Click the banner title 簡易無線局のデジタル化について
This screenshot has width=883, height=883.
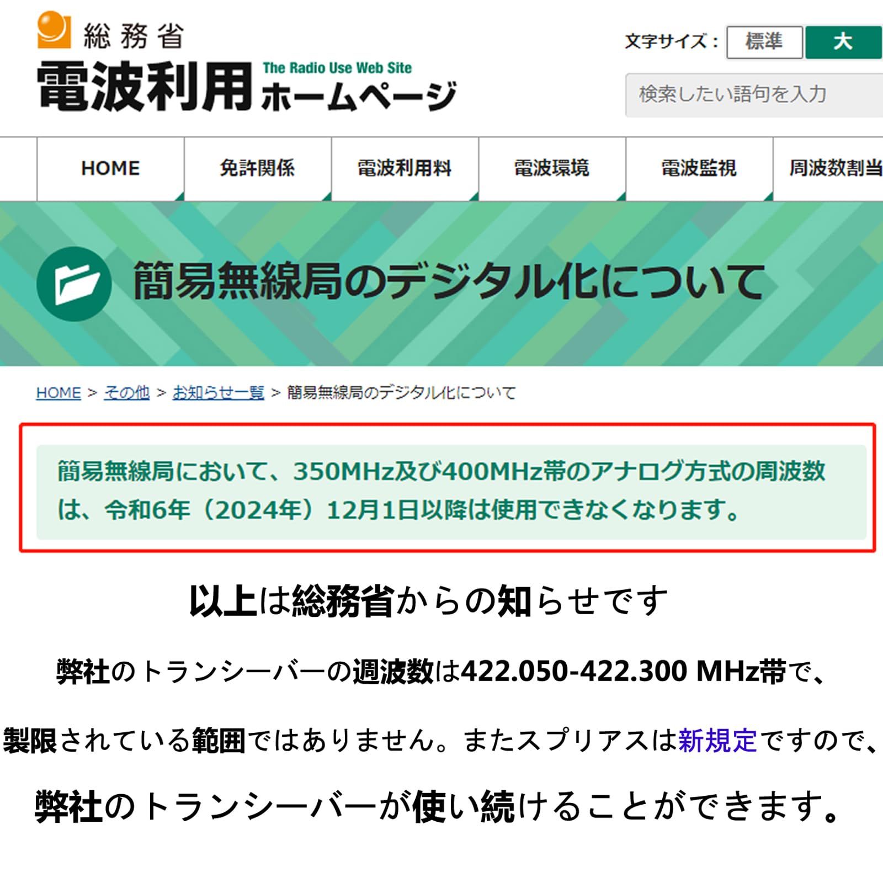point(449,282)
